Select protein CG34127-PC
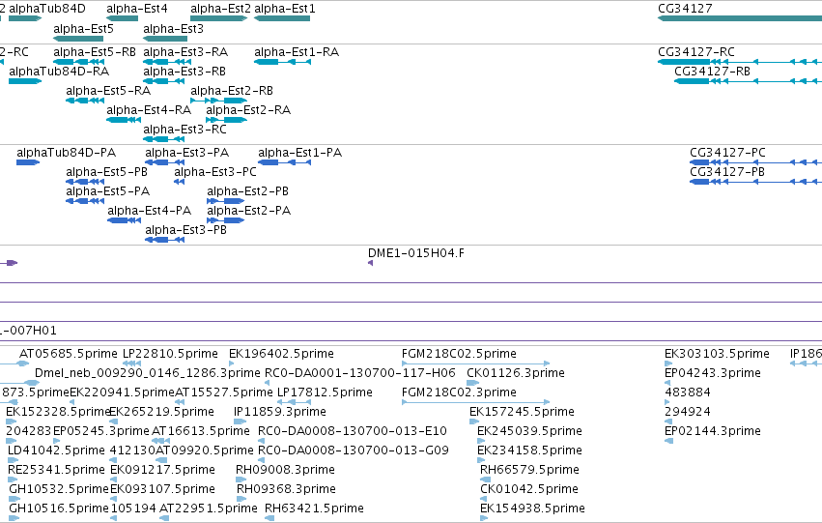822x523 pixels. (x=756, y=162)
